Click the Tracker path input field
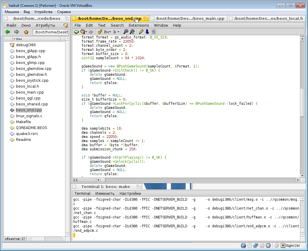 click(x=51, y=32)
